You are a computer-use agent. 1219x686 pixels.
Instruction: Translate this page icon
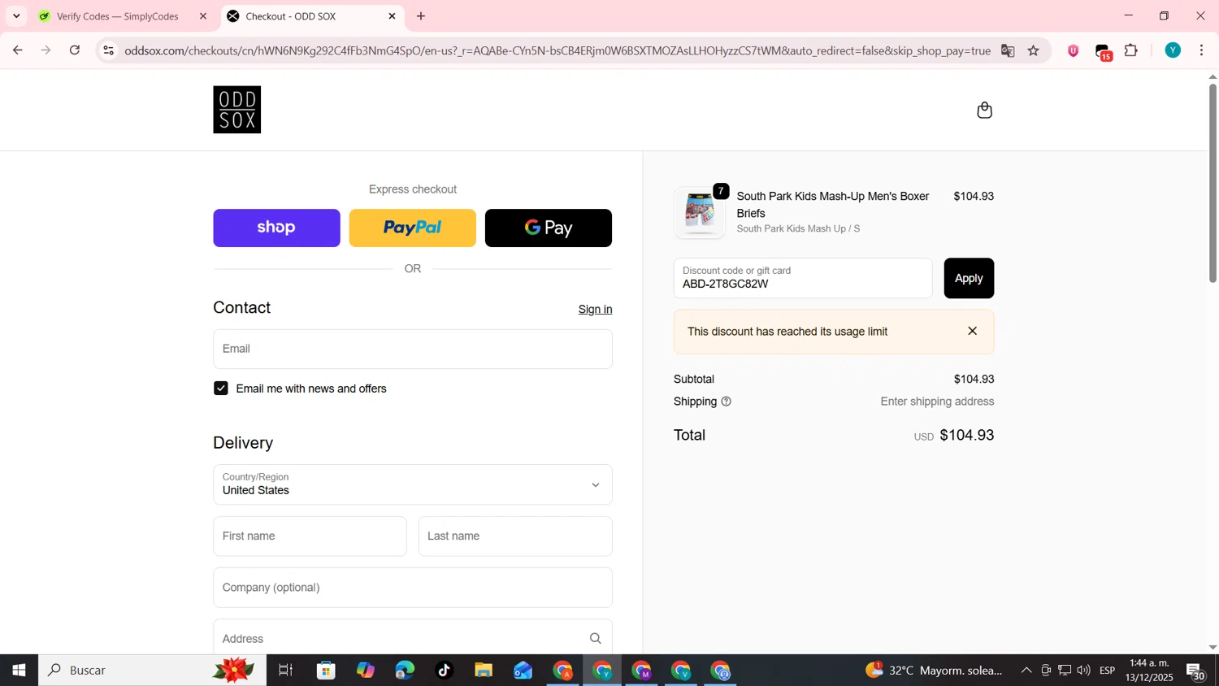pyautogui.click(x=1008, y=50)
